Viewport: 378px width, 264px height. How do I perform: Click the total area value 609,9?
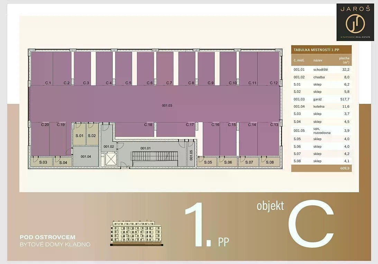click(x=344, y=168)
